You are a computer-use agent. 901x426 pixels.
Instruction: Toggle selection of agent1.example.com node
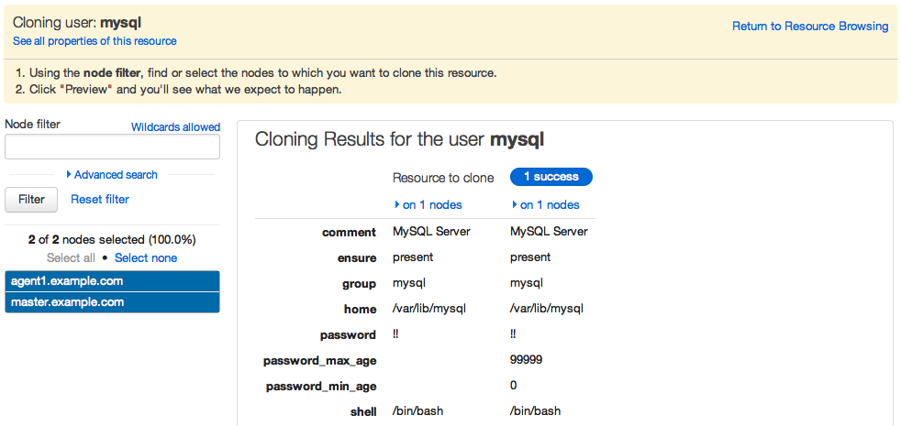pos(112,281)
